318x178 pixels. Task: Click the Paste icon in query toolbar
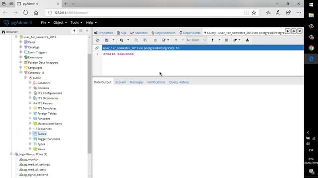(145, 40)
